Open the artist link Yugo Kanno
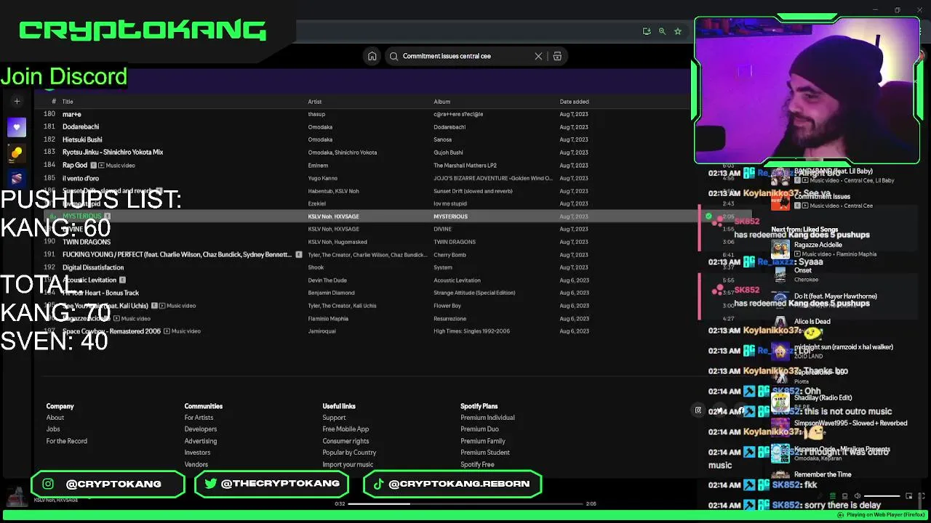Viewport: 931px width, 523px height. point(322,178)
